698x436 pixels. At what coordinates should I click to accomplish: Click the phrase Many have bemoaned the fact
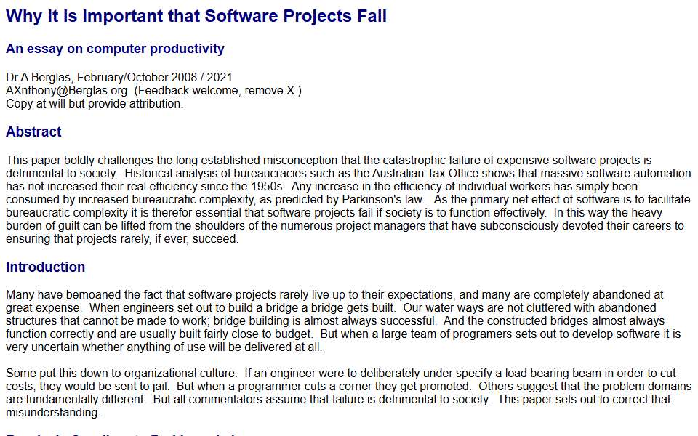[84, 295]
